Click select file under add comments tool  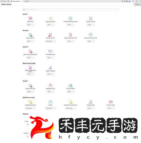point(29,108)
